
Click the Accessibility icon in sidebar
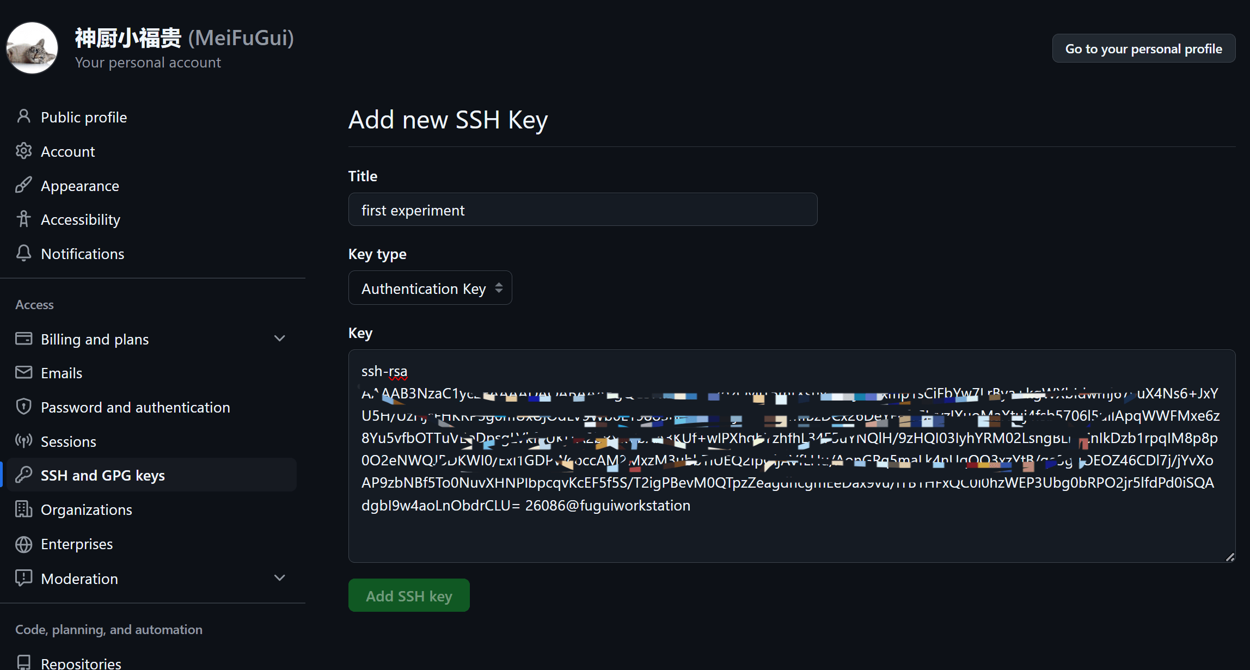[23, 219]
